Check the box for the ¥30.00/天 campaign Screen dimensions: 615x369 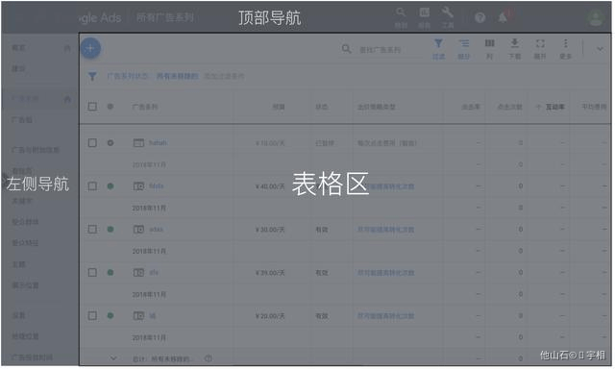coord(92,229)
